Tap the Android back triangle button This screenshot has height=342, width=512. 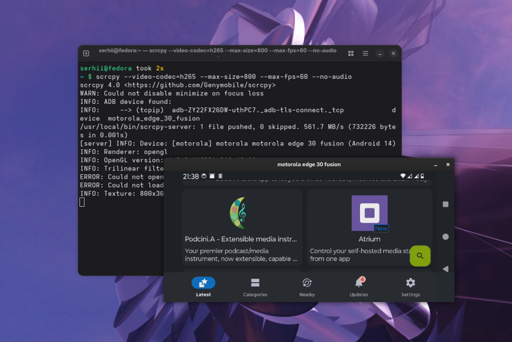point(445,269)
